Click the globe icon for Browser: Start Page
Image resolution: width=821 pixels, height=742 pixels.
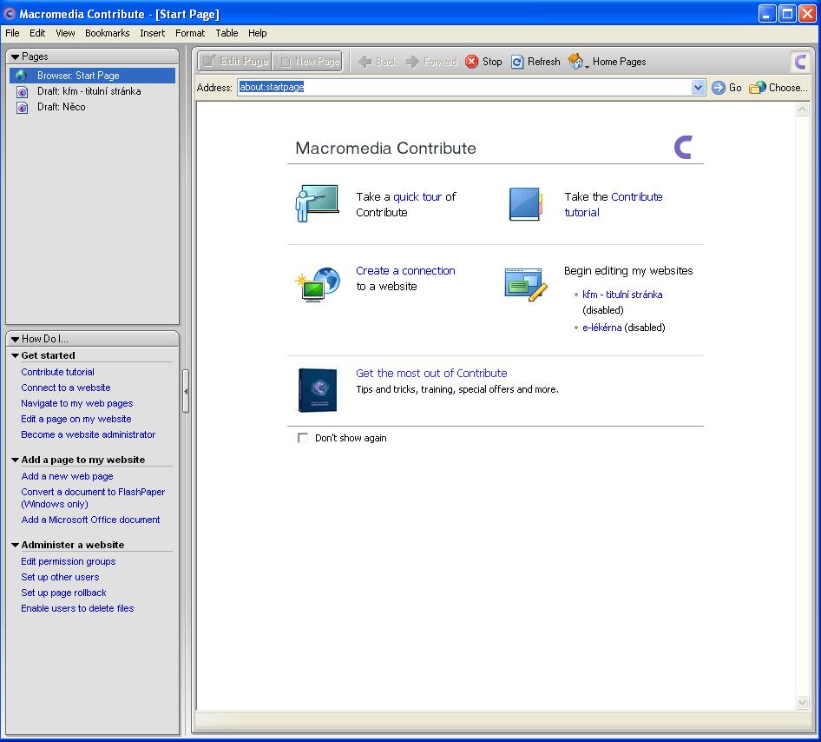click(22, 76)
